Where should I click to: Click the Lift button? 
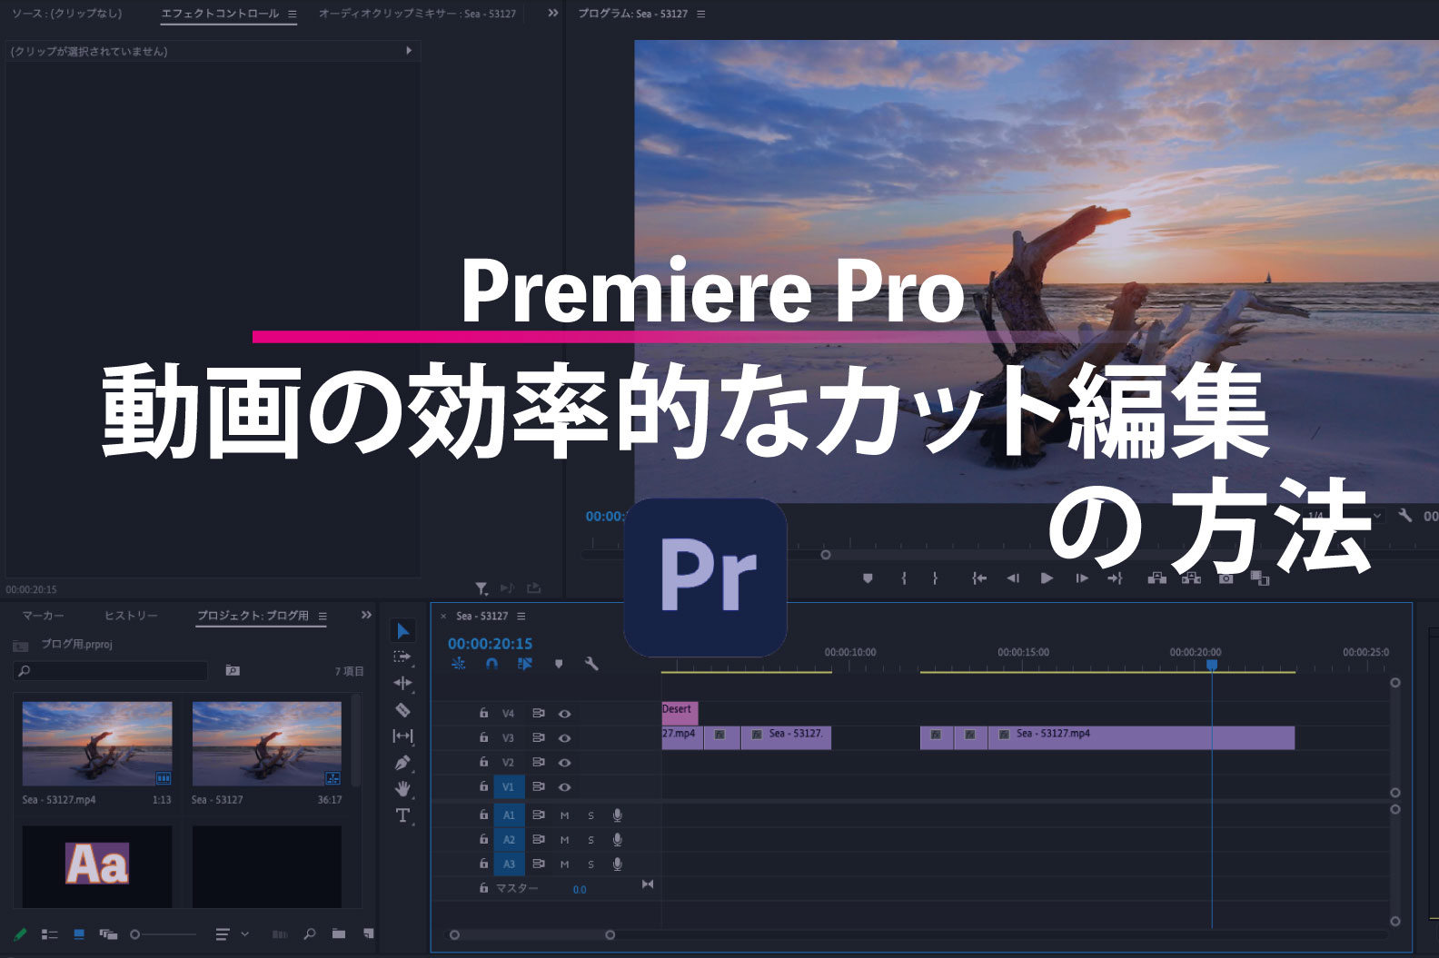(x=1156, y=578)
